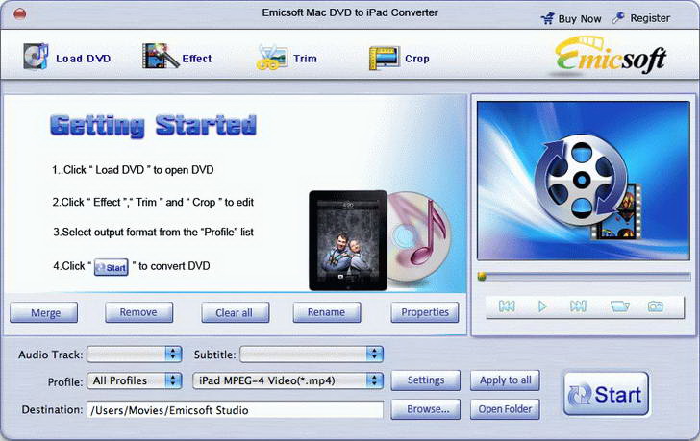Click the "Subtitle:" label
This screenshot has width=700, height=441.
(x=214, y=355)
